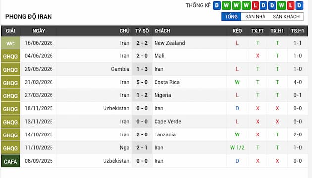312x178 pixels.
Task: Click the second red L result badge
Action: [291, 6]
